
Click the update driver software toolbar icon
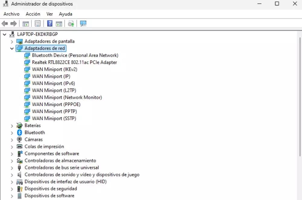coord(71,23)
